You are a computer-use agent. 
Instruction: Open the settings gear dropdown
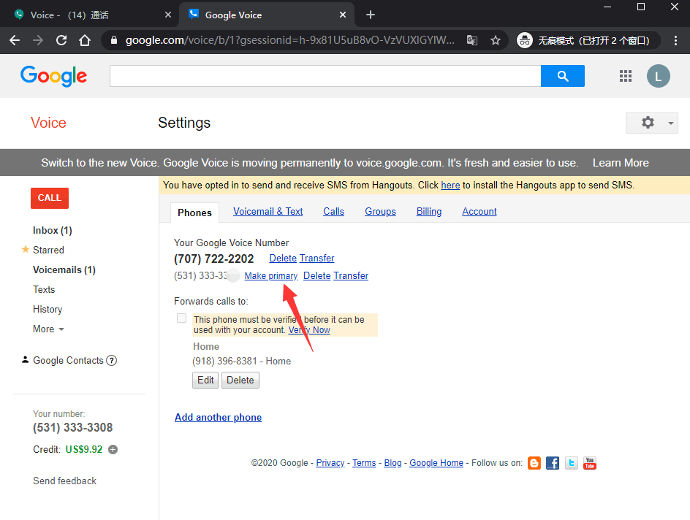651,123
